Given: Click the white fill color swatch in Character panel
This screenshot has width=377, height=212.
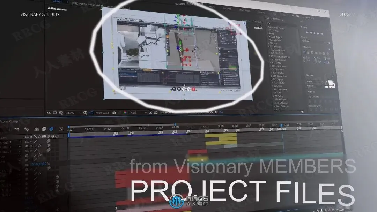Looking at the screenshot, I should coord(331,83).
